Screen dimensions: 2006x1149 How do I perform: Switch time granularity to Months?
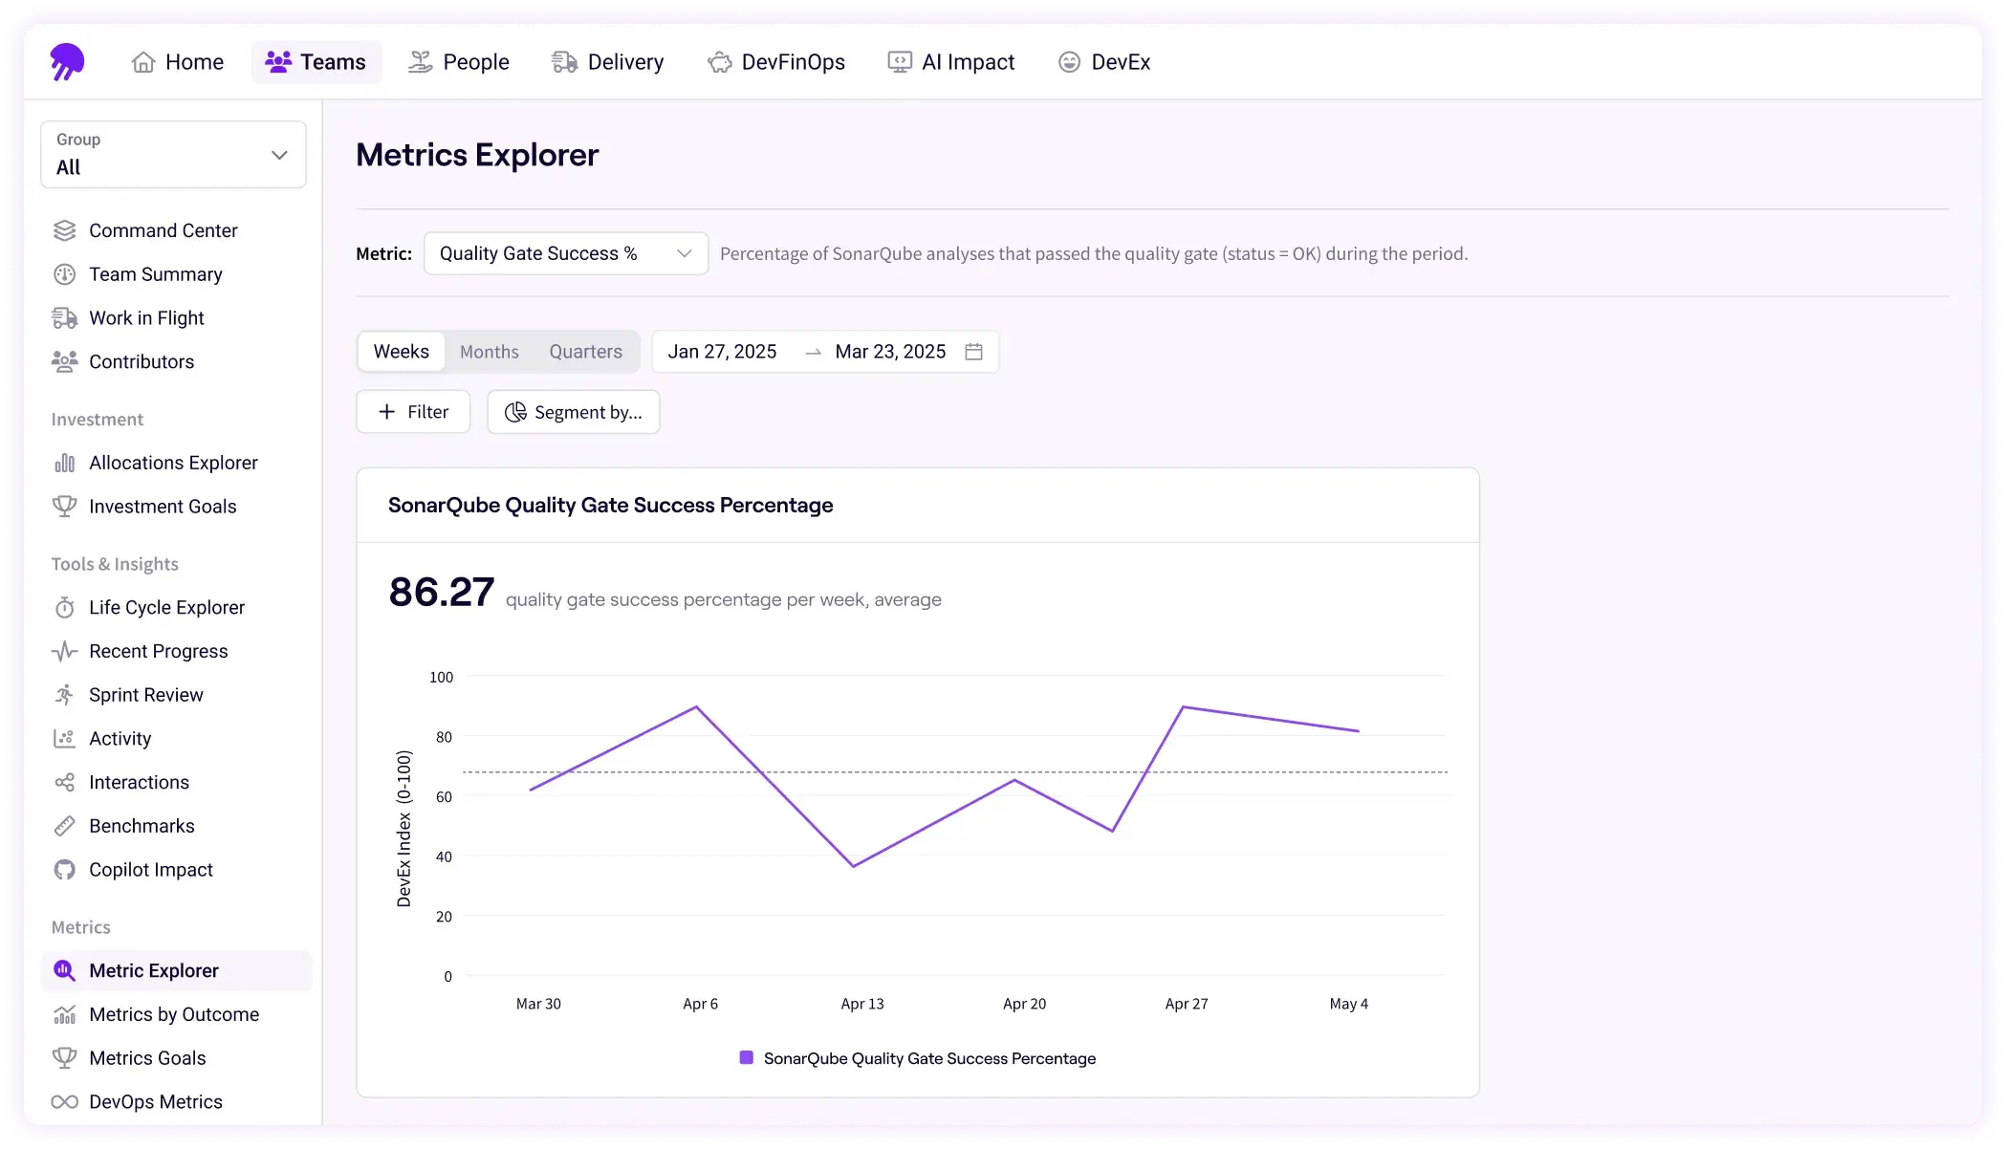tap(489, 352)
